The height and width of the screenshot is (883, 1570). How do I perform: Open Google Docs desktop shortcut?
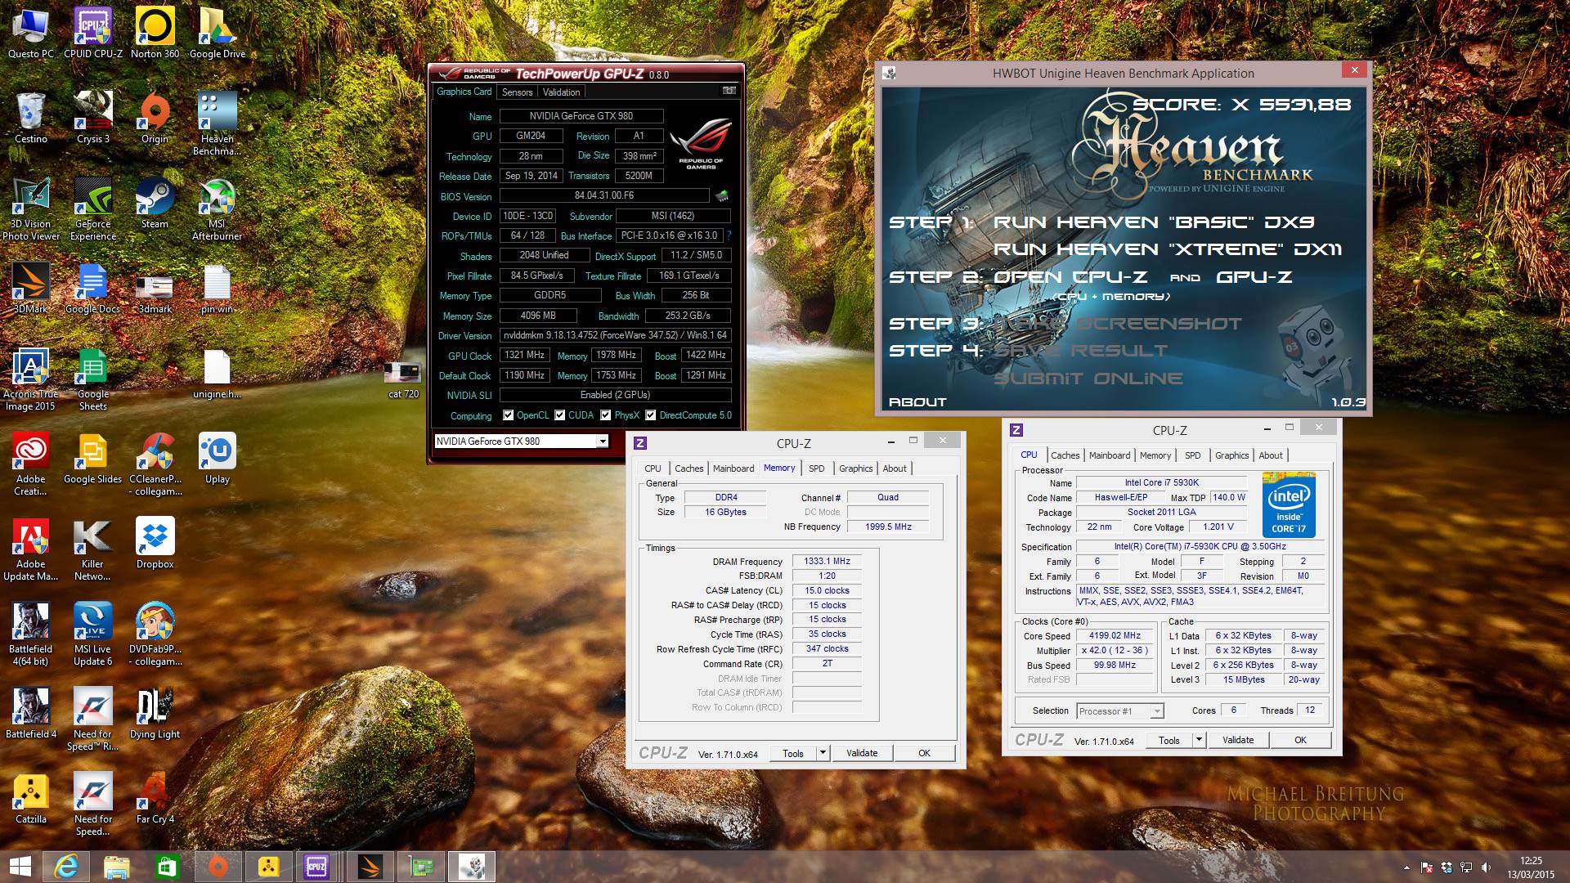(92, 288)
